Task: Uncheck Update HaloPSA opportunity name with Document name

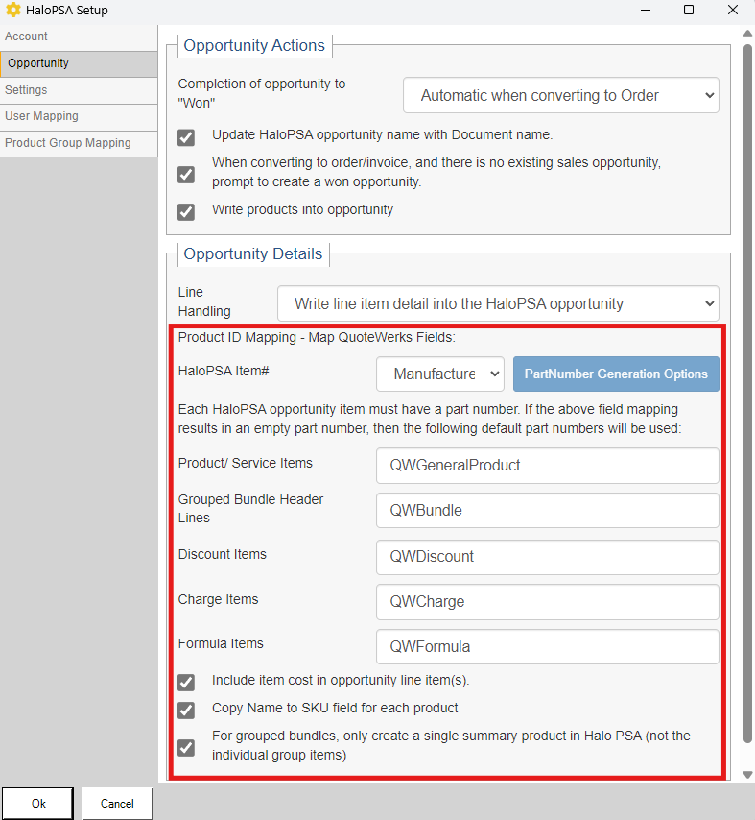Action: pos(186,137)
